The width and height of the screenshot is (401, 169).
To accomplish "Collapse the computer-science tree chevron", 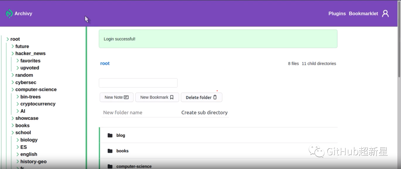I will point(13,89).
